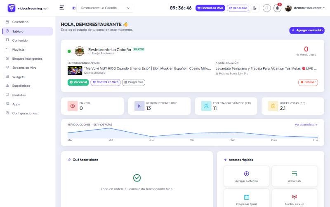This screenshot has width=330, height=207.
Task: Enter fullscreen with the expand icon
Action: coord(266,8)
